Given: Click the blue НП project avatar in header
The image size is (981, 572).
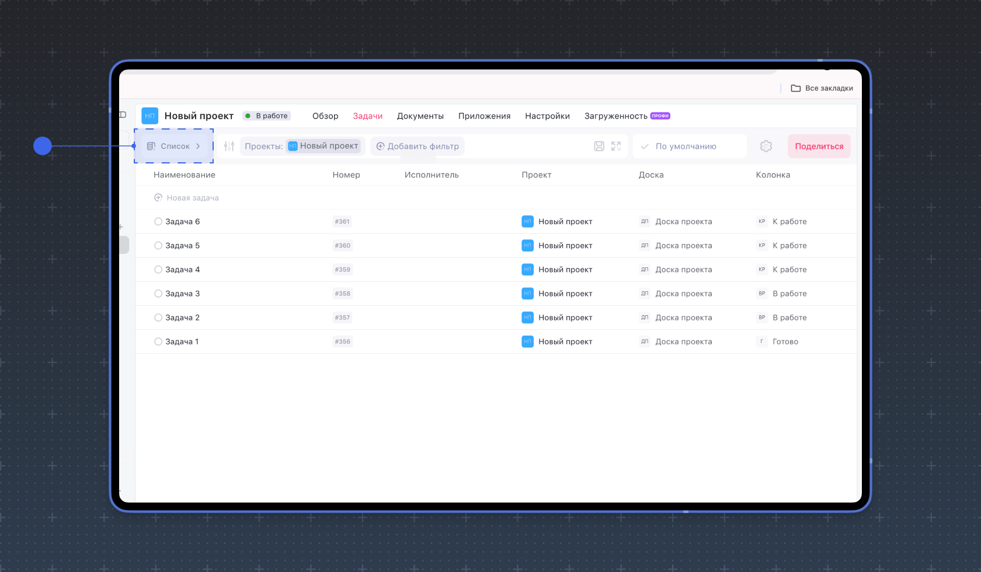Looking at the screenshot, I should tap(150, 116).
